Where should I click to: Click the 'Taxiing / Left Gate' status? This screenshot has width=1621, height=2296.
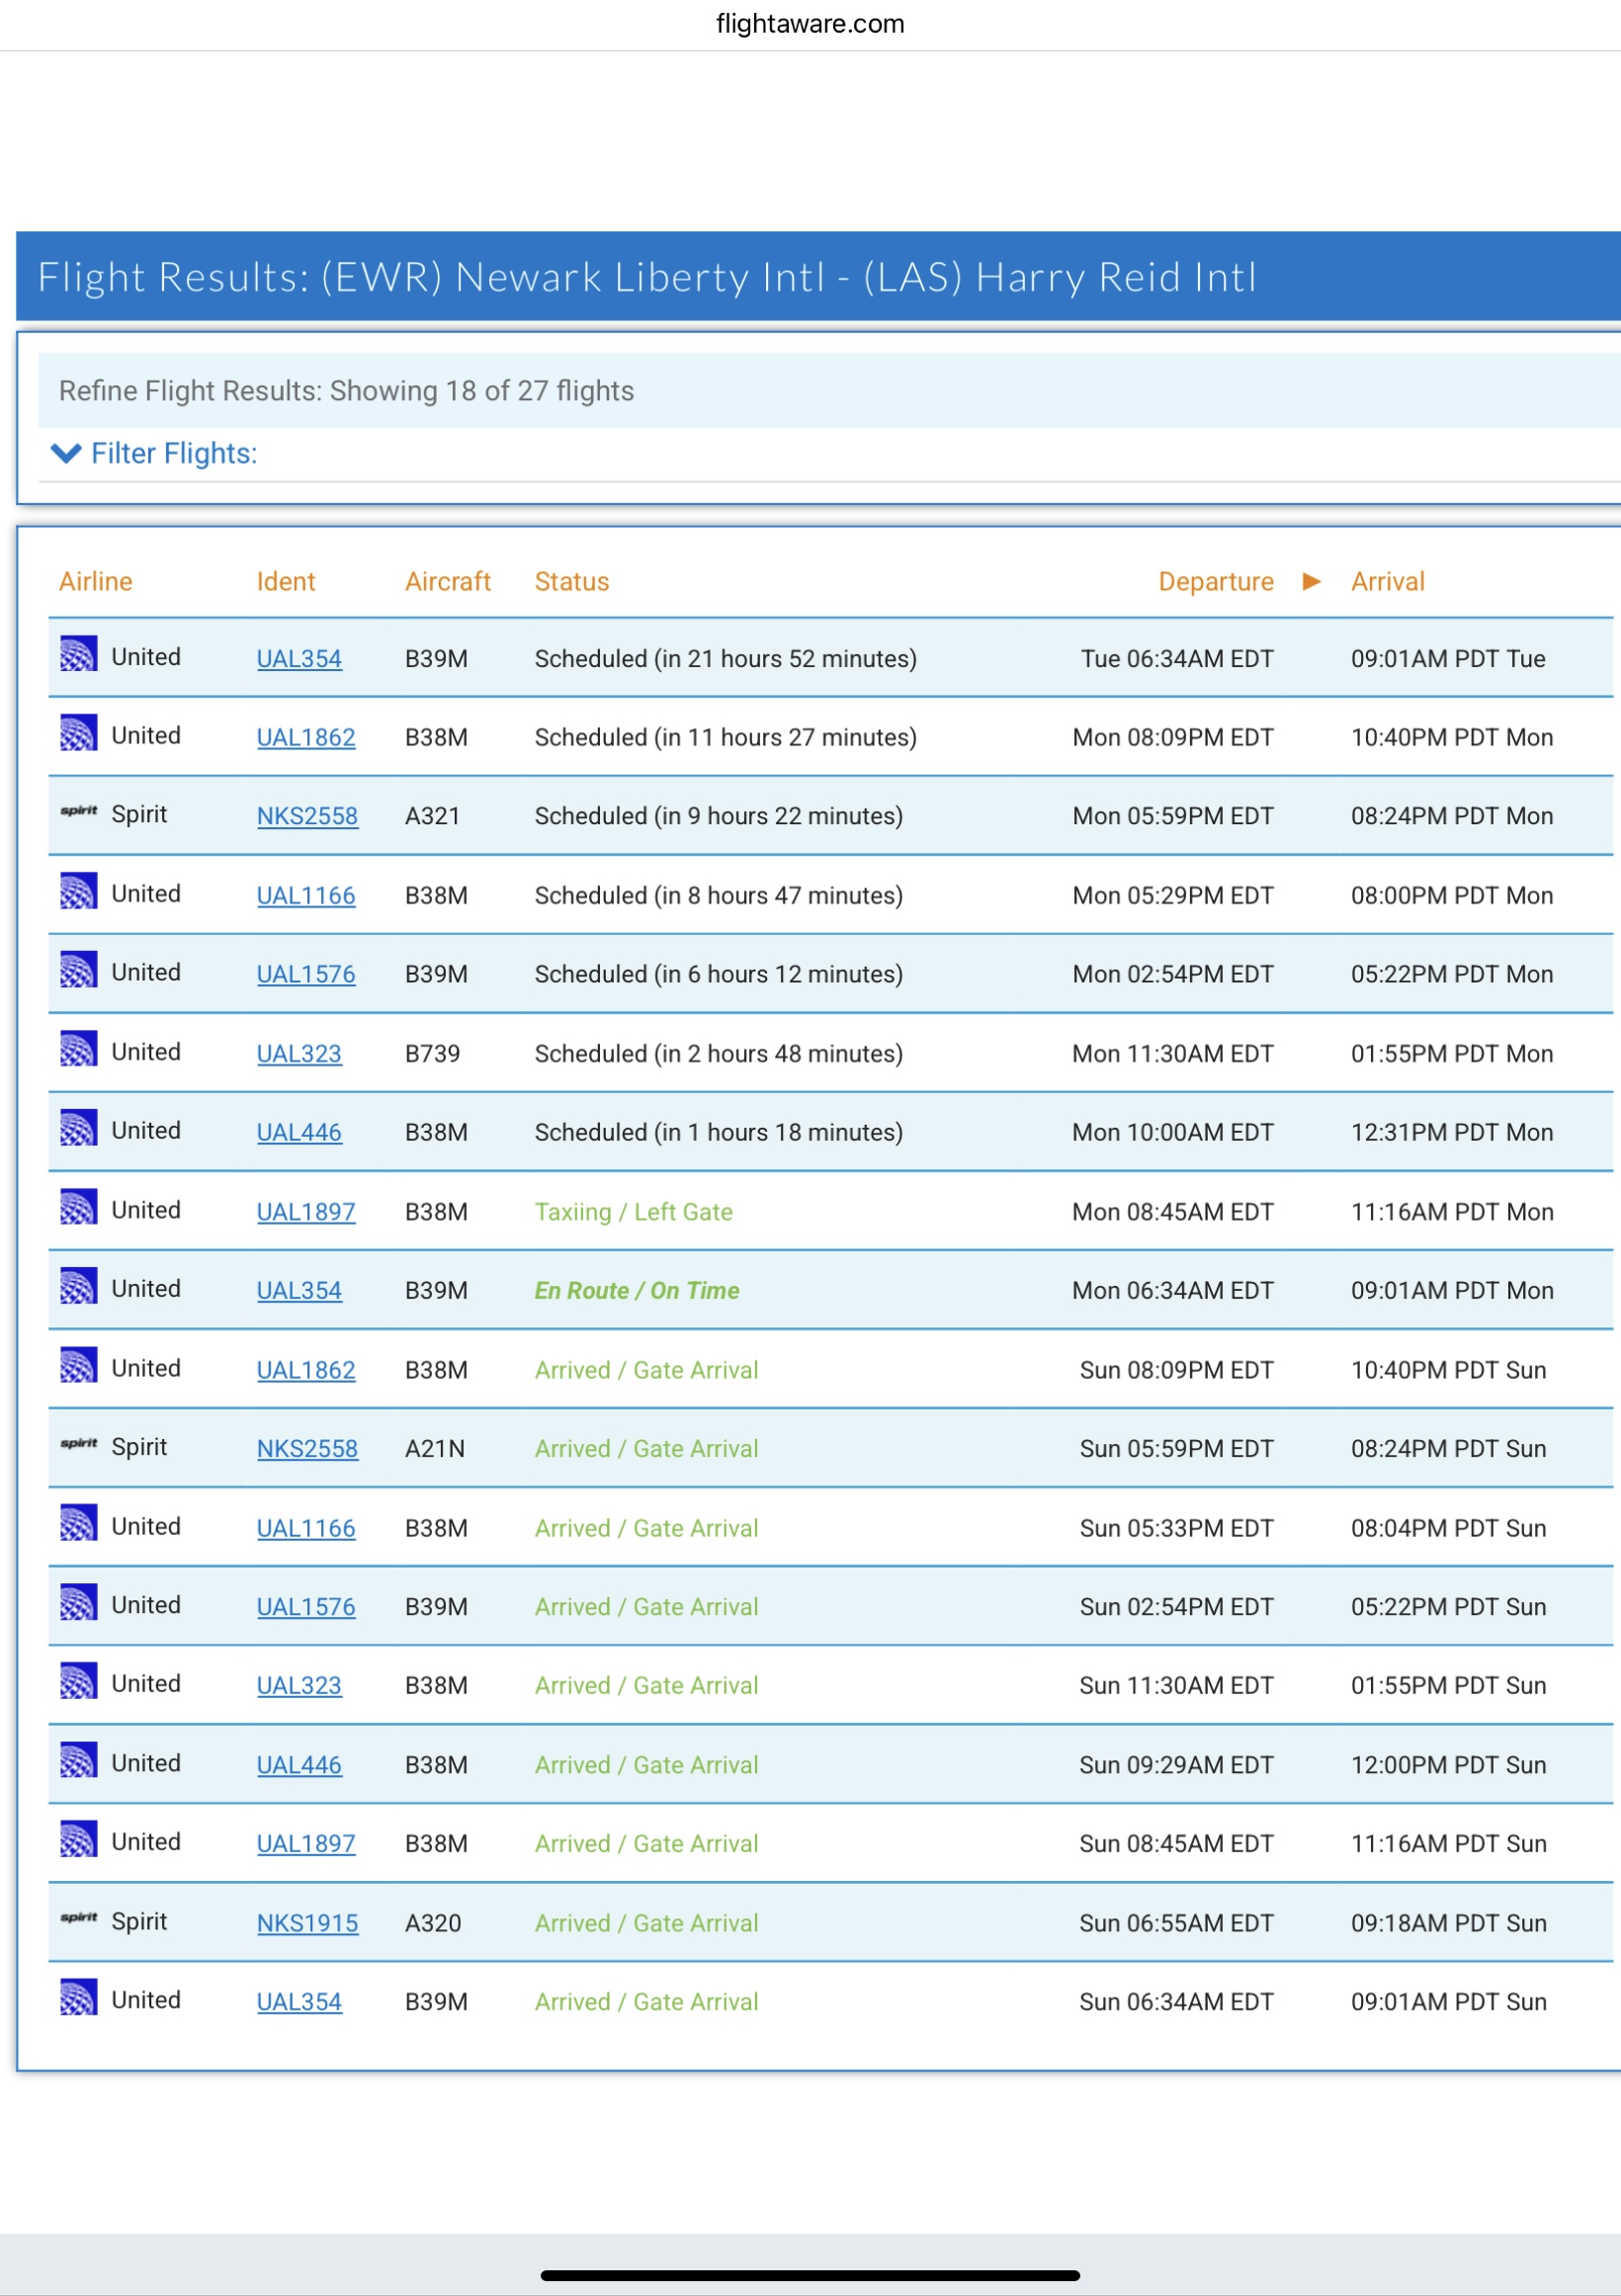tap(634, 1212)
